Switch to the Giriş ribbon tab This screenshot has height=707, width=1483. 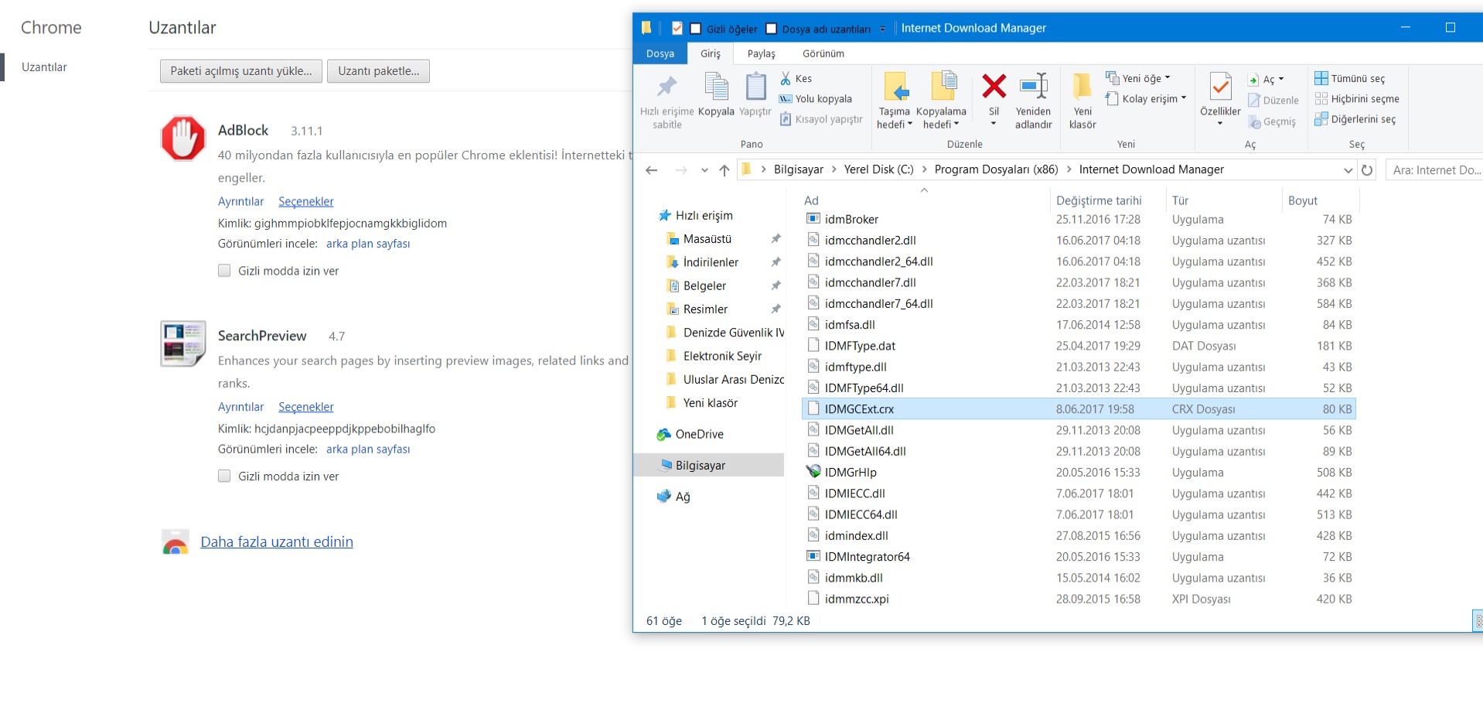[711, 53]
